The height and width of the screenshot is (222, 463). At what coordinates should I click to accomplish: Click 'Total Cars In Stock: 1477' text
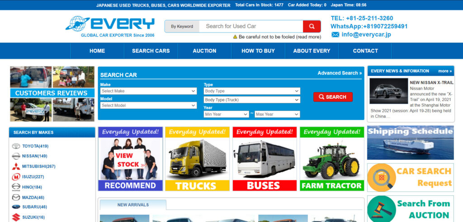coord(259,5)
